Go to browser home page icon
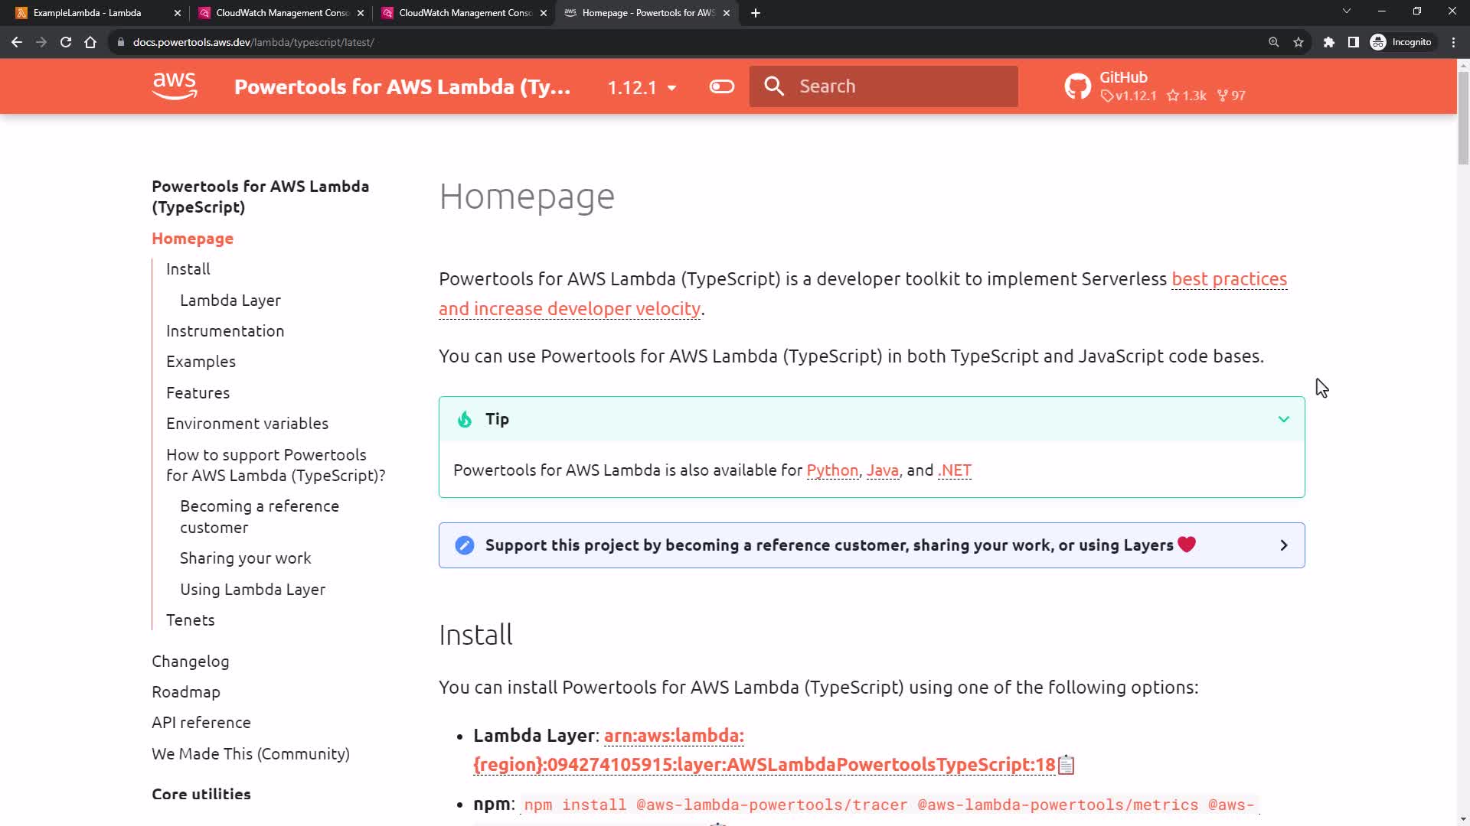 [90, 42]
